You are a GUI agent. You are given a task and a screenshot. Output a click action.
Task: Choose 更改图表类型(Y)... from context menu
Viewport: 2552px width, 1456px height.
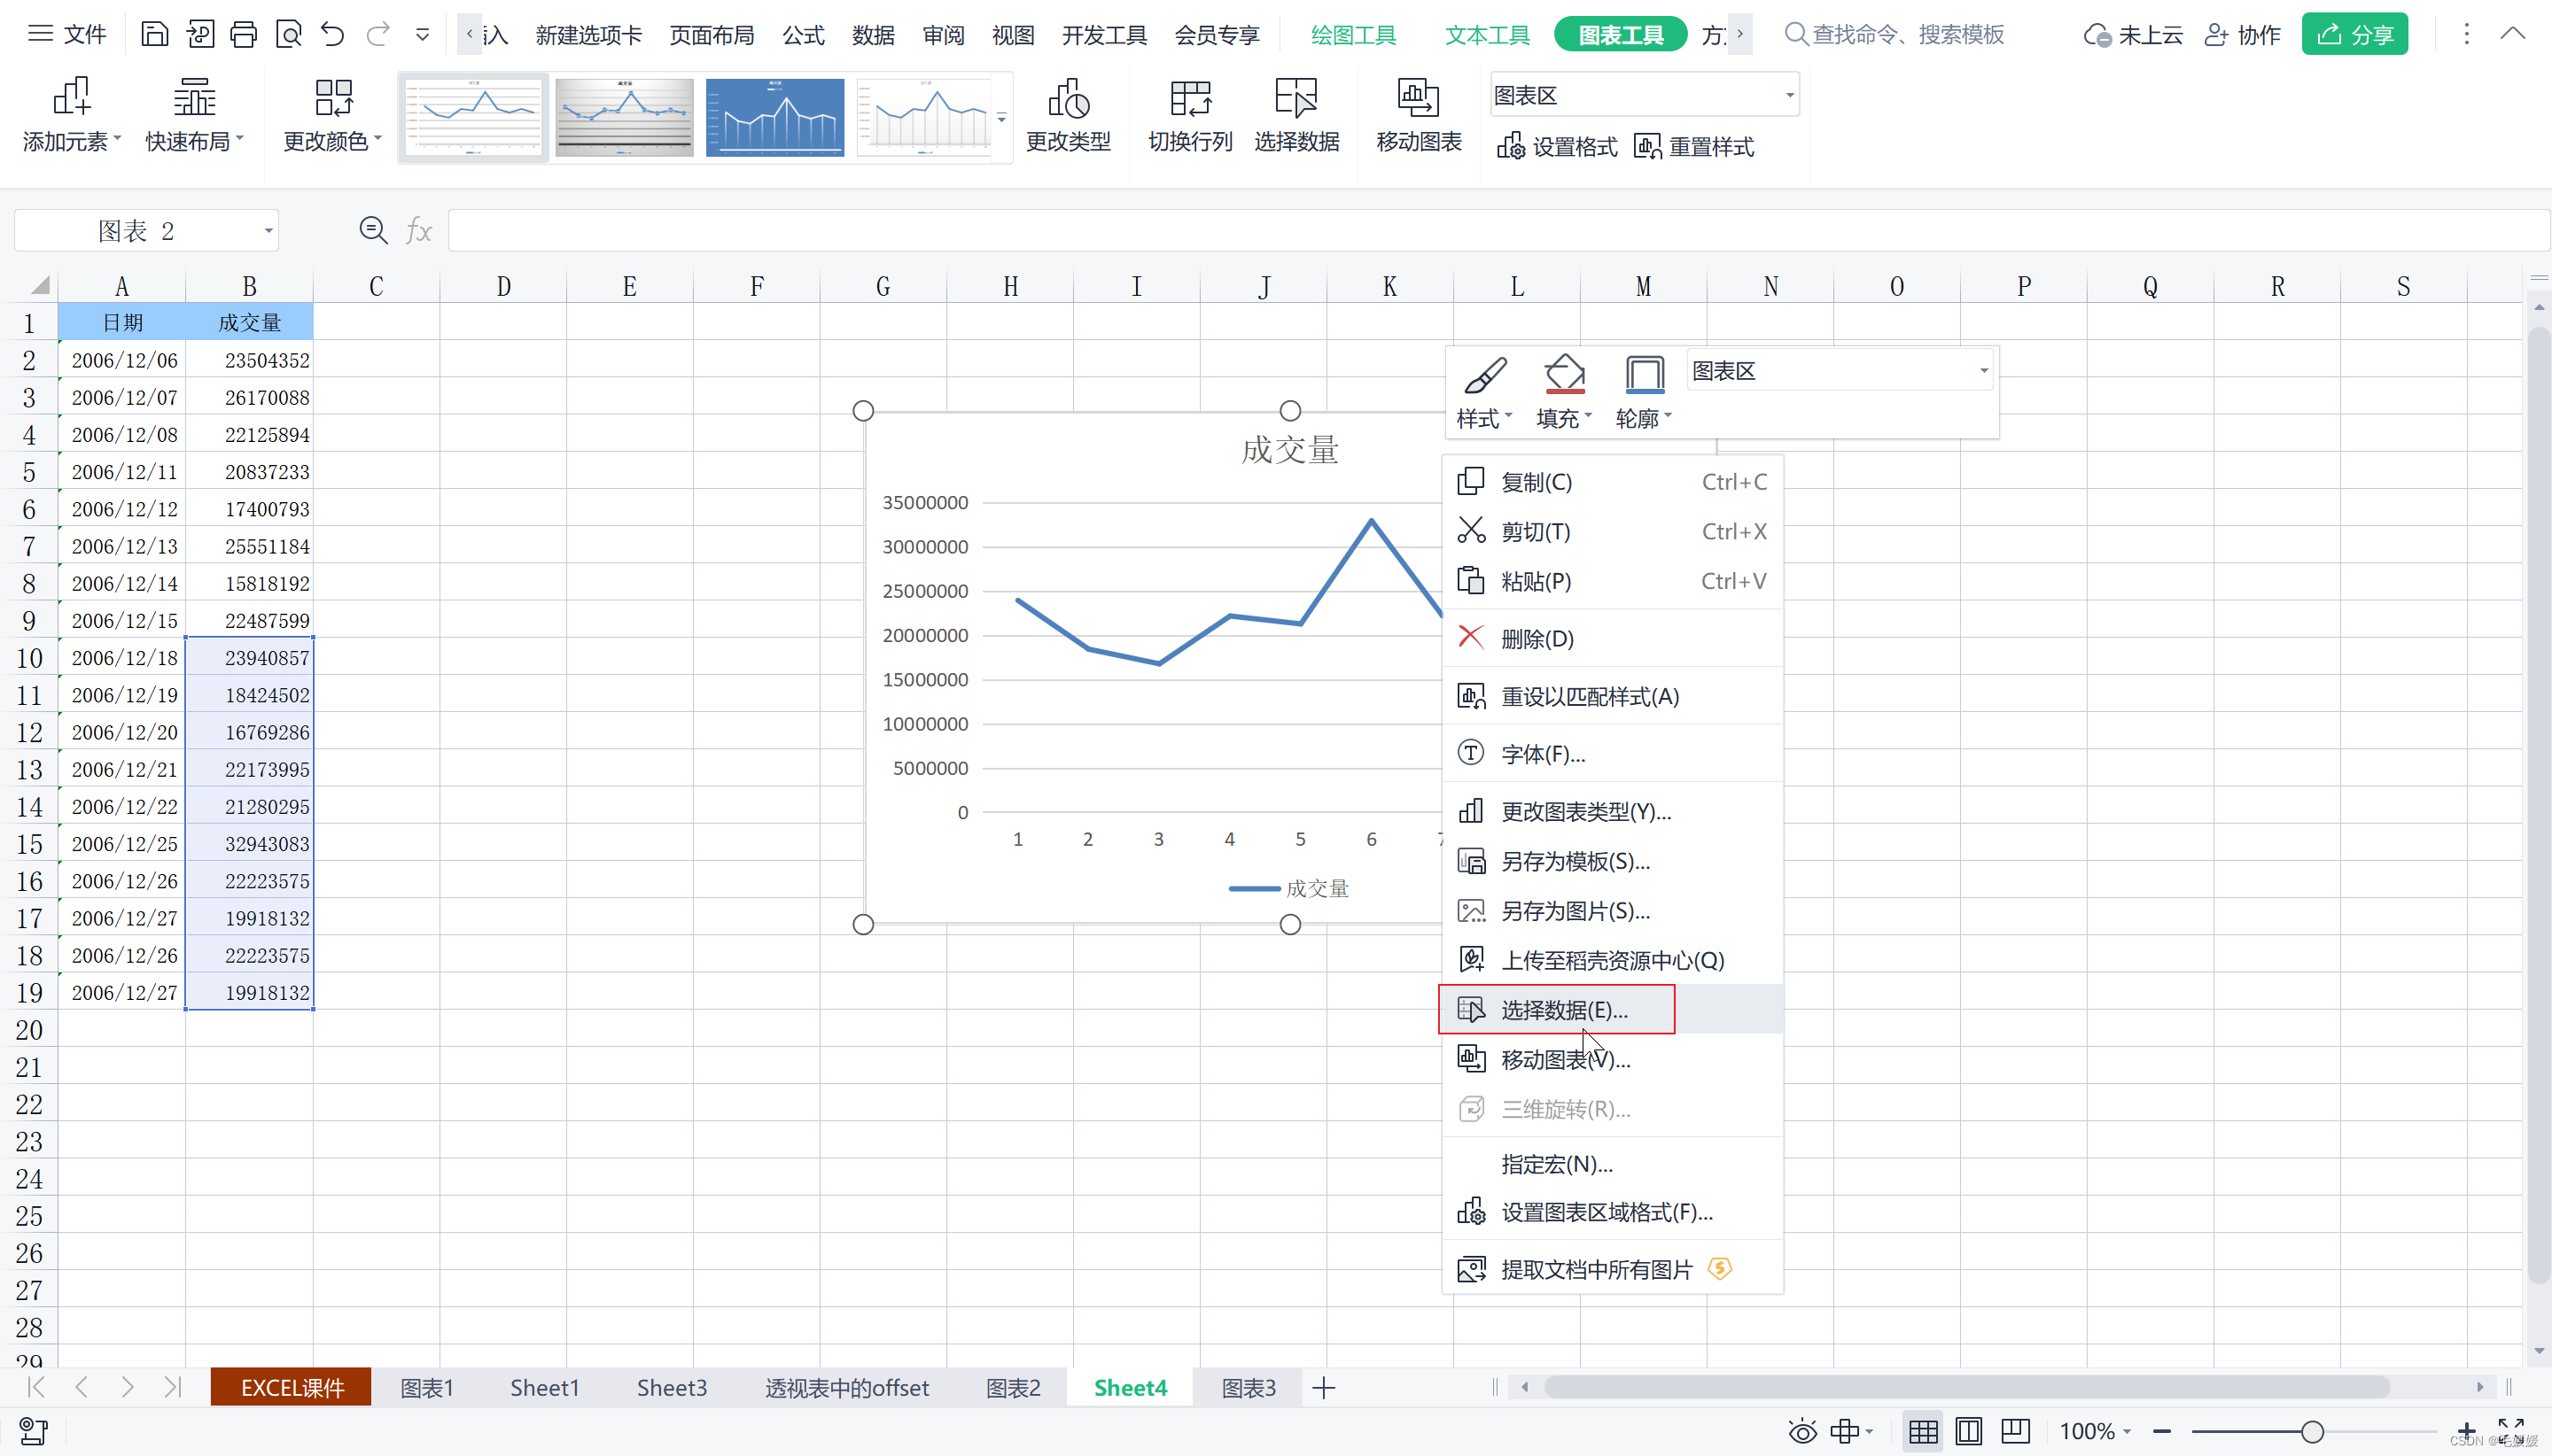point(1612,811)
